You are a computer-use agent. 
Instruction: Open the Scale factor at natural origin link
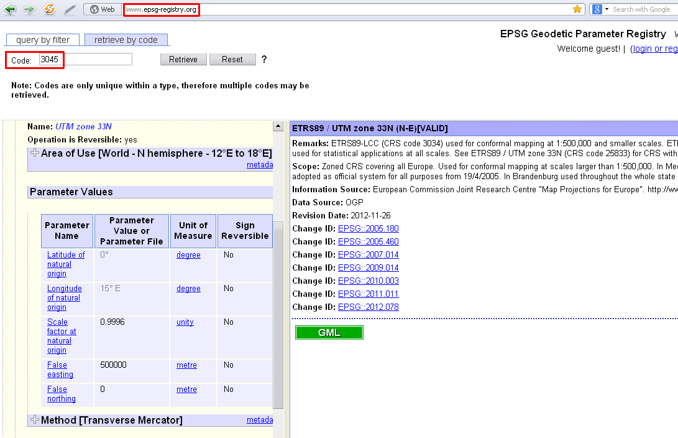point(61,336)
